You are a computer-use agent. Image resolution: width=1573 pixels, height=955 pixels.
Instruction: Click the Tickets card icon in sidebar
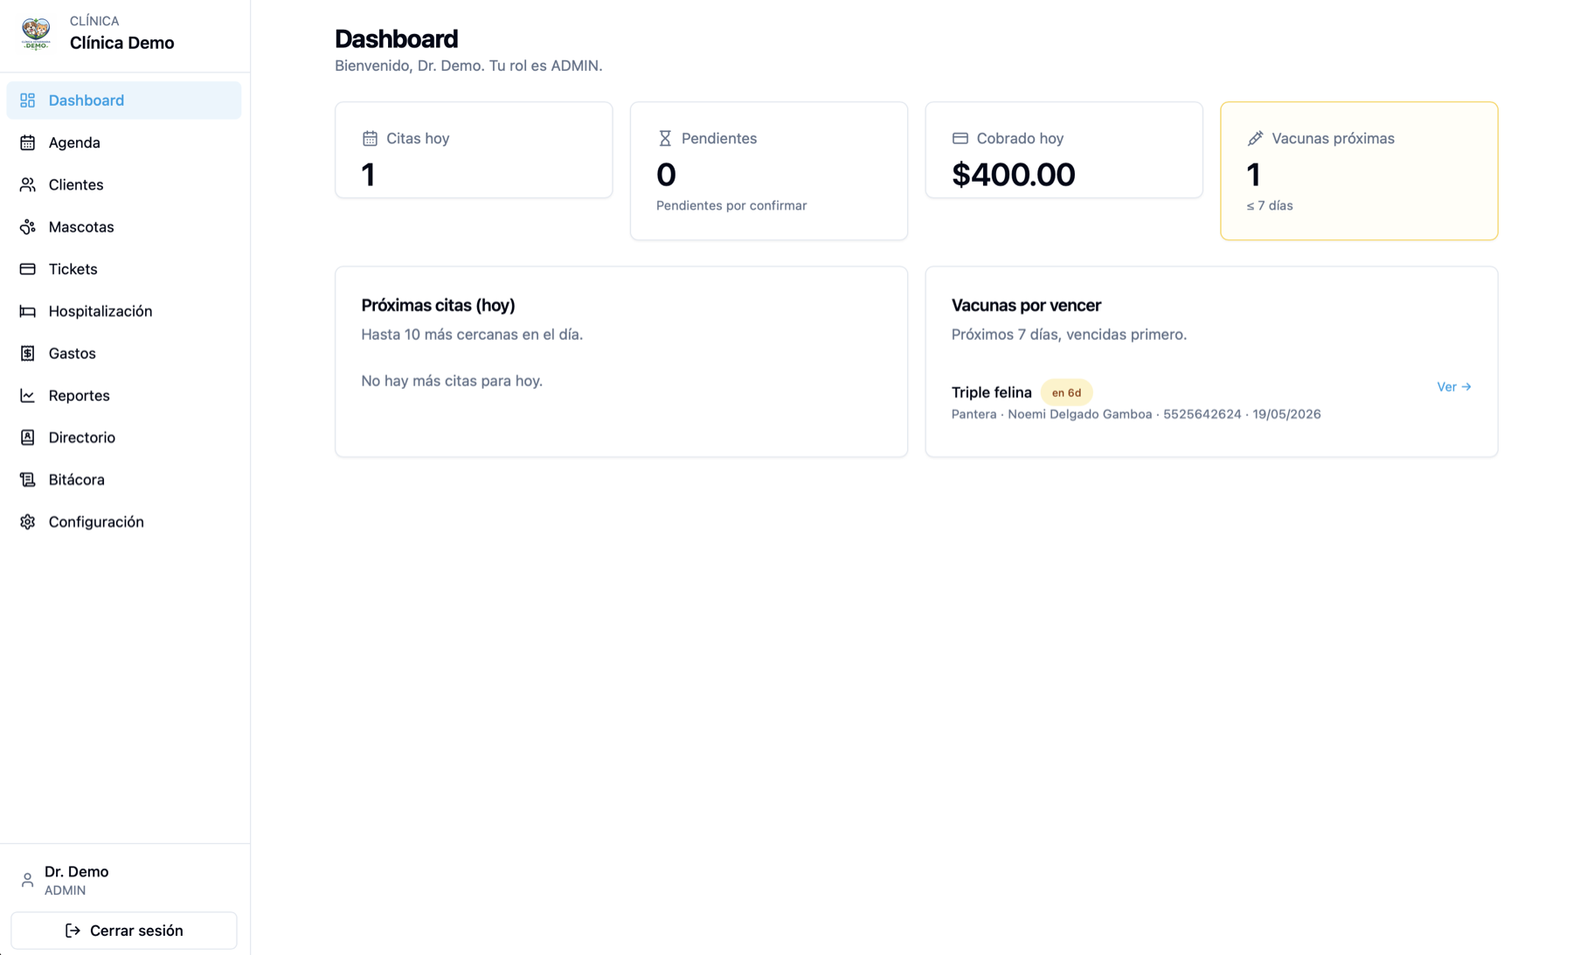28,269
